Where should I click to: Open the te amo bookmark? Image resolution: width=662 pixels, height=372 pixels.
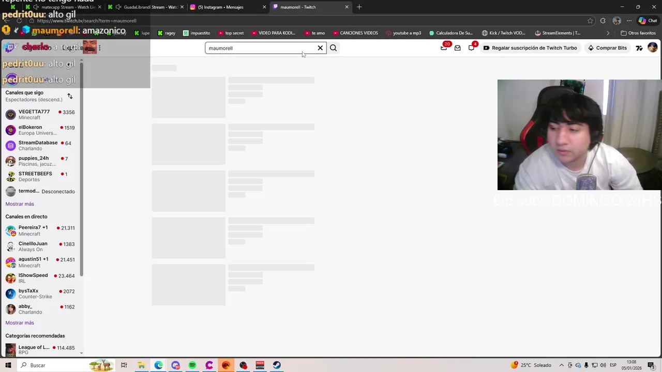point(315,33)
